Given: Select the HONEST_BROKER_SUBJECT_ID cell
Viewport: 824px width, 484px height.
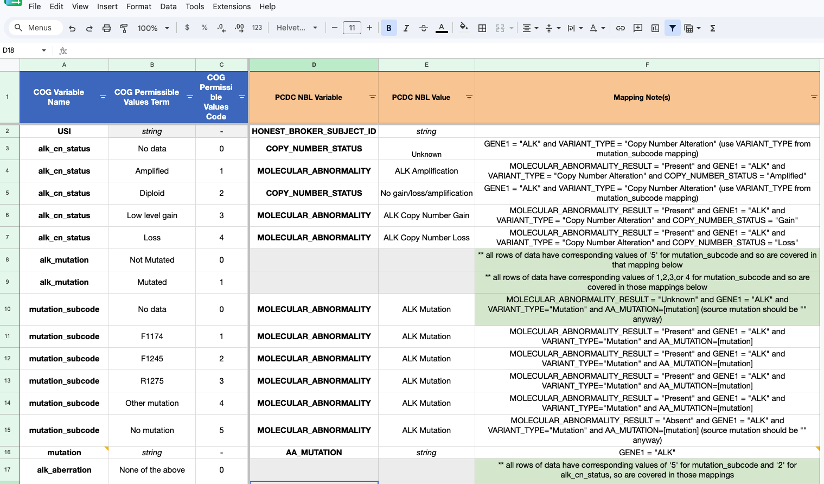Looking at the screenshot, I should coord(314,131).
